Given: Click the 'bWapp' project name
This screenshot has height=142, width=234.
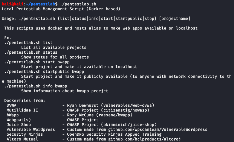Looking at the screenshot, I should (x=13, y=115).
